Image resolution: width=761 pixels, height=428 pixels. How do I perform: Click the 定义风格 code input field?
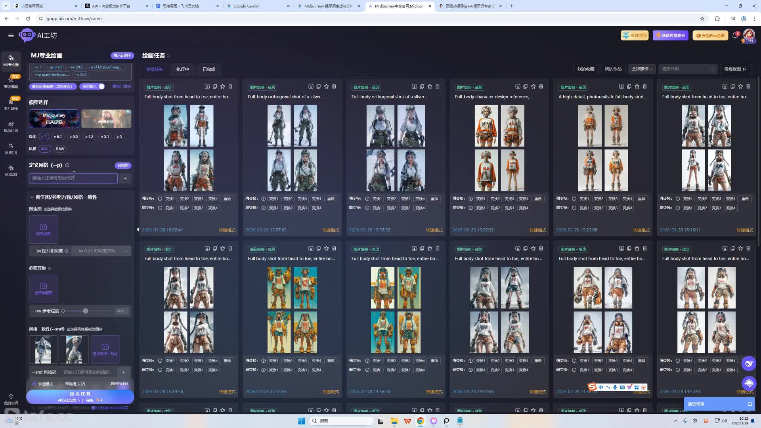pyautogui.click(x=73, y=178)
